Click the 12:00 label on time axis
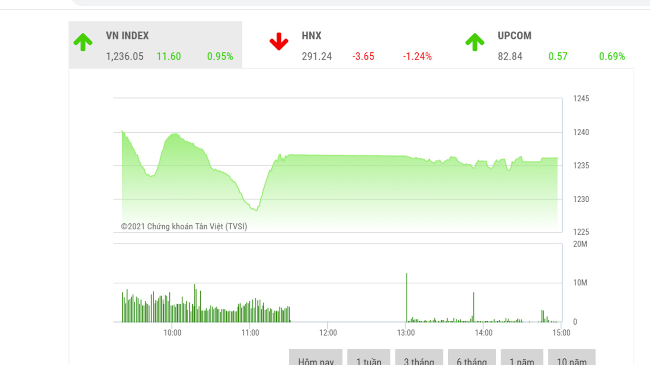Image resolution: width=650 pixels, height=365 pixels. coord(328,333)
